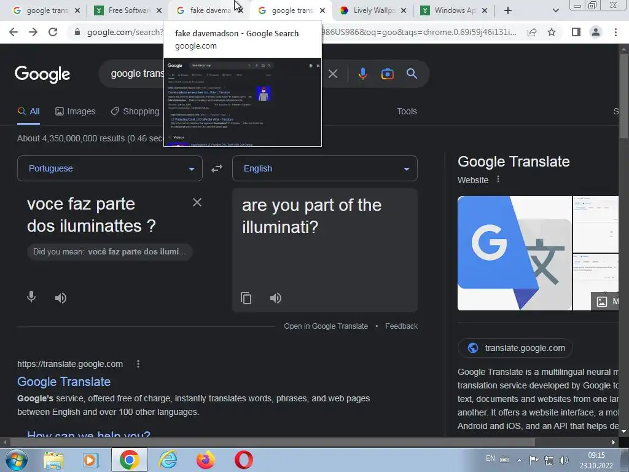Open a new tab
The width and height of the screenshot is (629, 472).
tap(508, 10)
